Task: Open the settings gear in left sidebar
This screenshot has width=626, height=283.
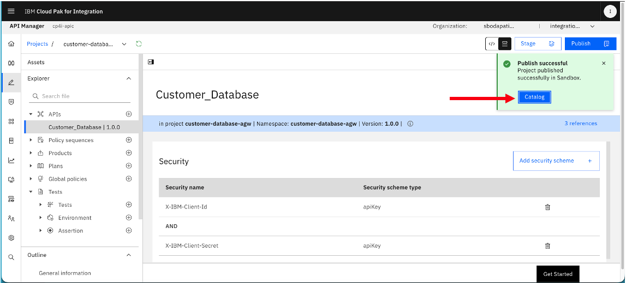Action: coord(11,238)
